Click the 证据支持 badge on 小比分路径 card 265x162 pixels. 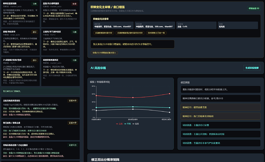pyautogui.click(x=73, y=145)
